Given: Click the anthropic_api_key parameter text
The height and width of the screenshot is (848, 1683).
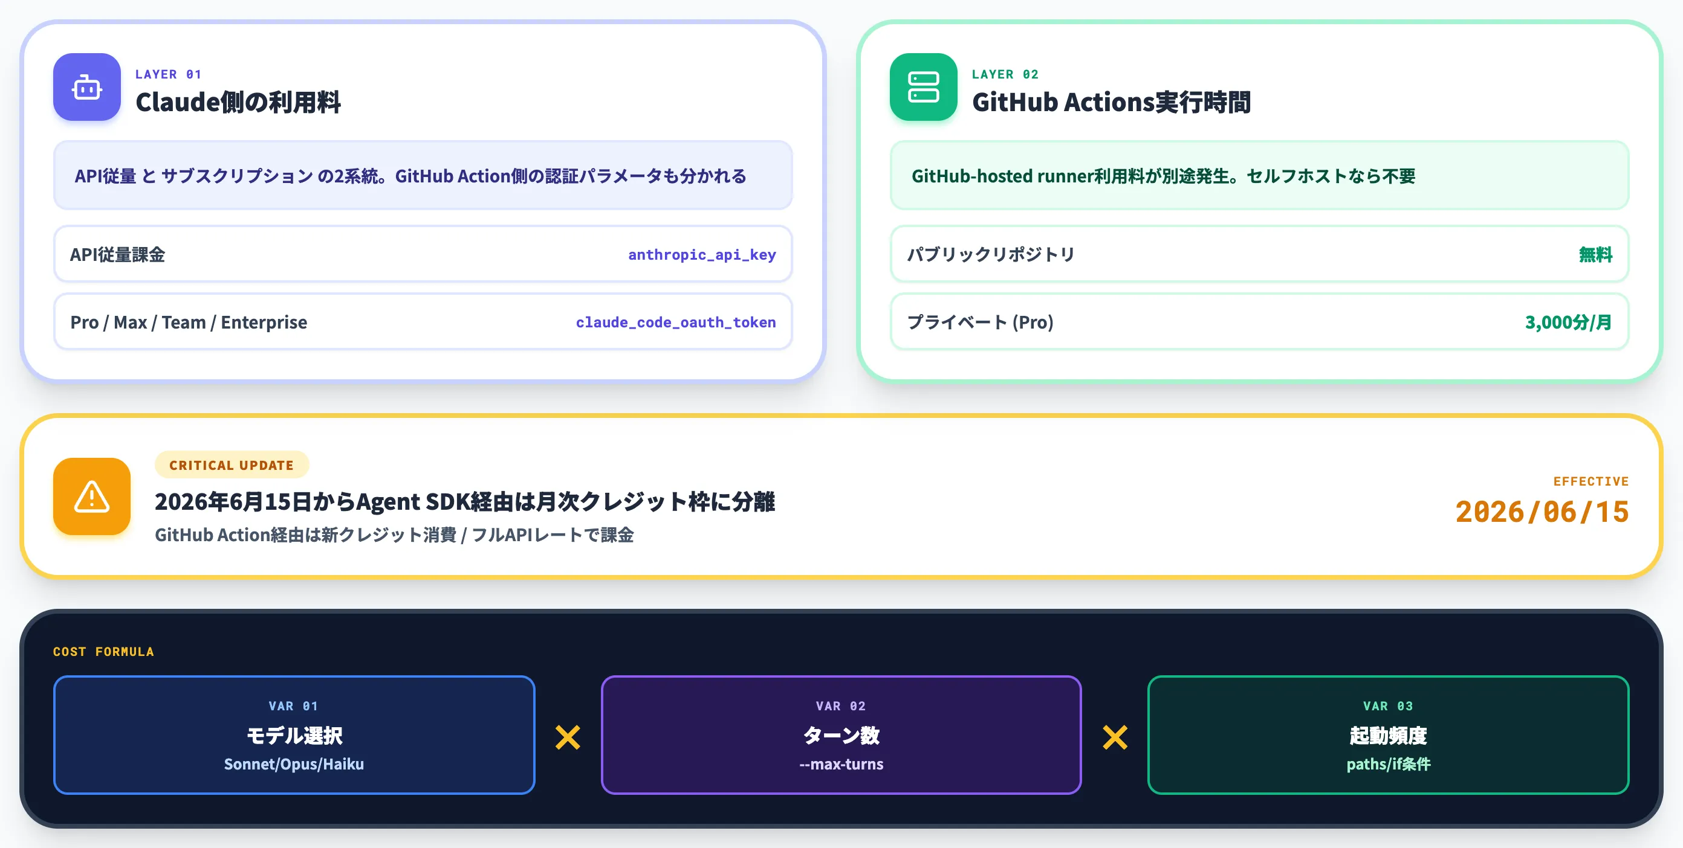Looking at the screenshot, I should coord(702,255).
